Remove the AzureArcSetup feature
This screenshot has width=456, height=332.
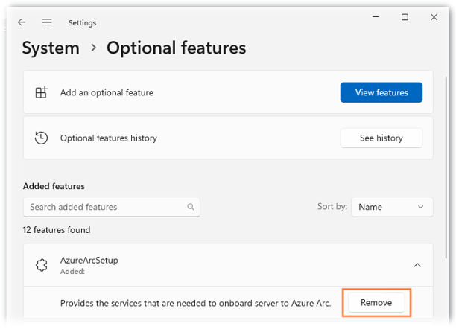(376, 303)
